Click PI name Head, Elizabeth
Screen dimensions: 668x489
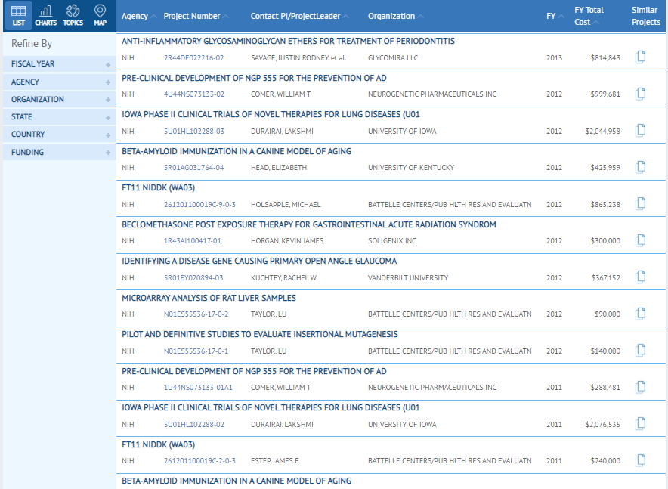(279, 167)
